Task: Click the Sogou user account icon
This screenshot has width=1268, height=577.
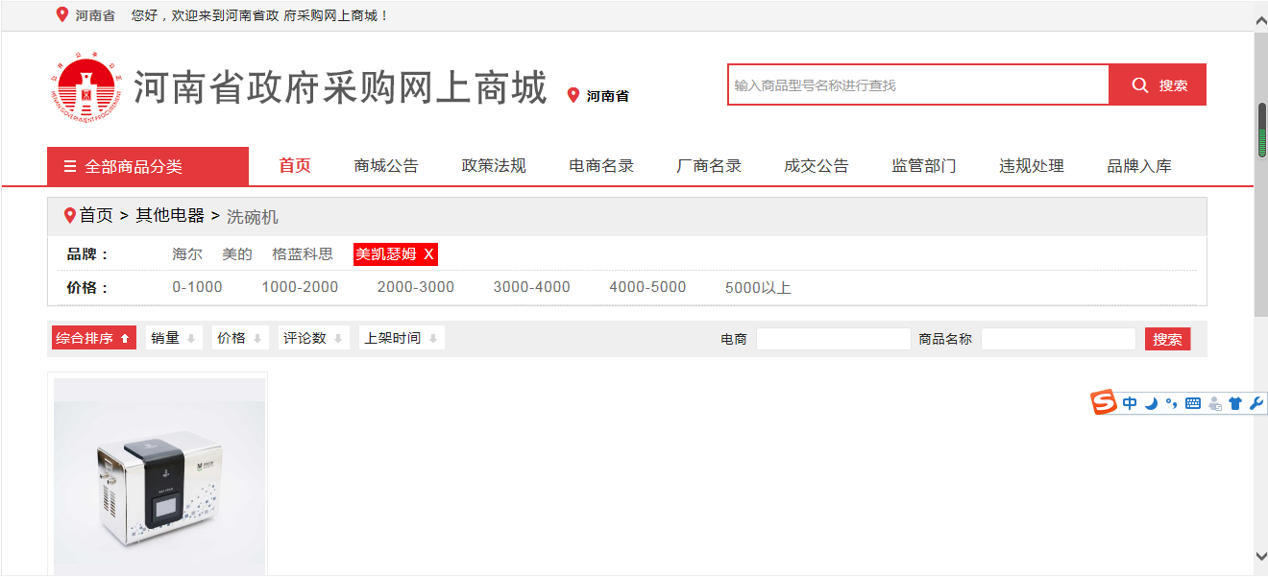Action: click(1215, 403)
